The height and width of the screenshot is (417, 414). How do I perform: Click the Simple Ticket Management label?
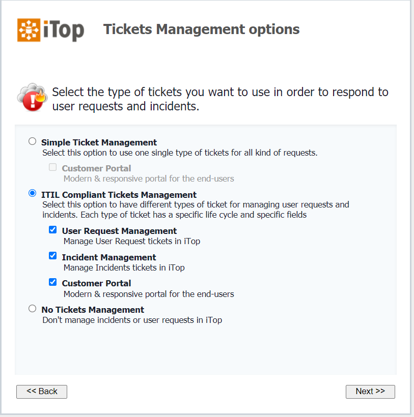tap(99, 142)
